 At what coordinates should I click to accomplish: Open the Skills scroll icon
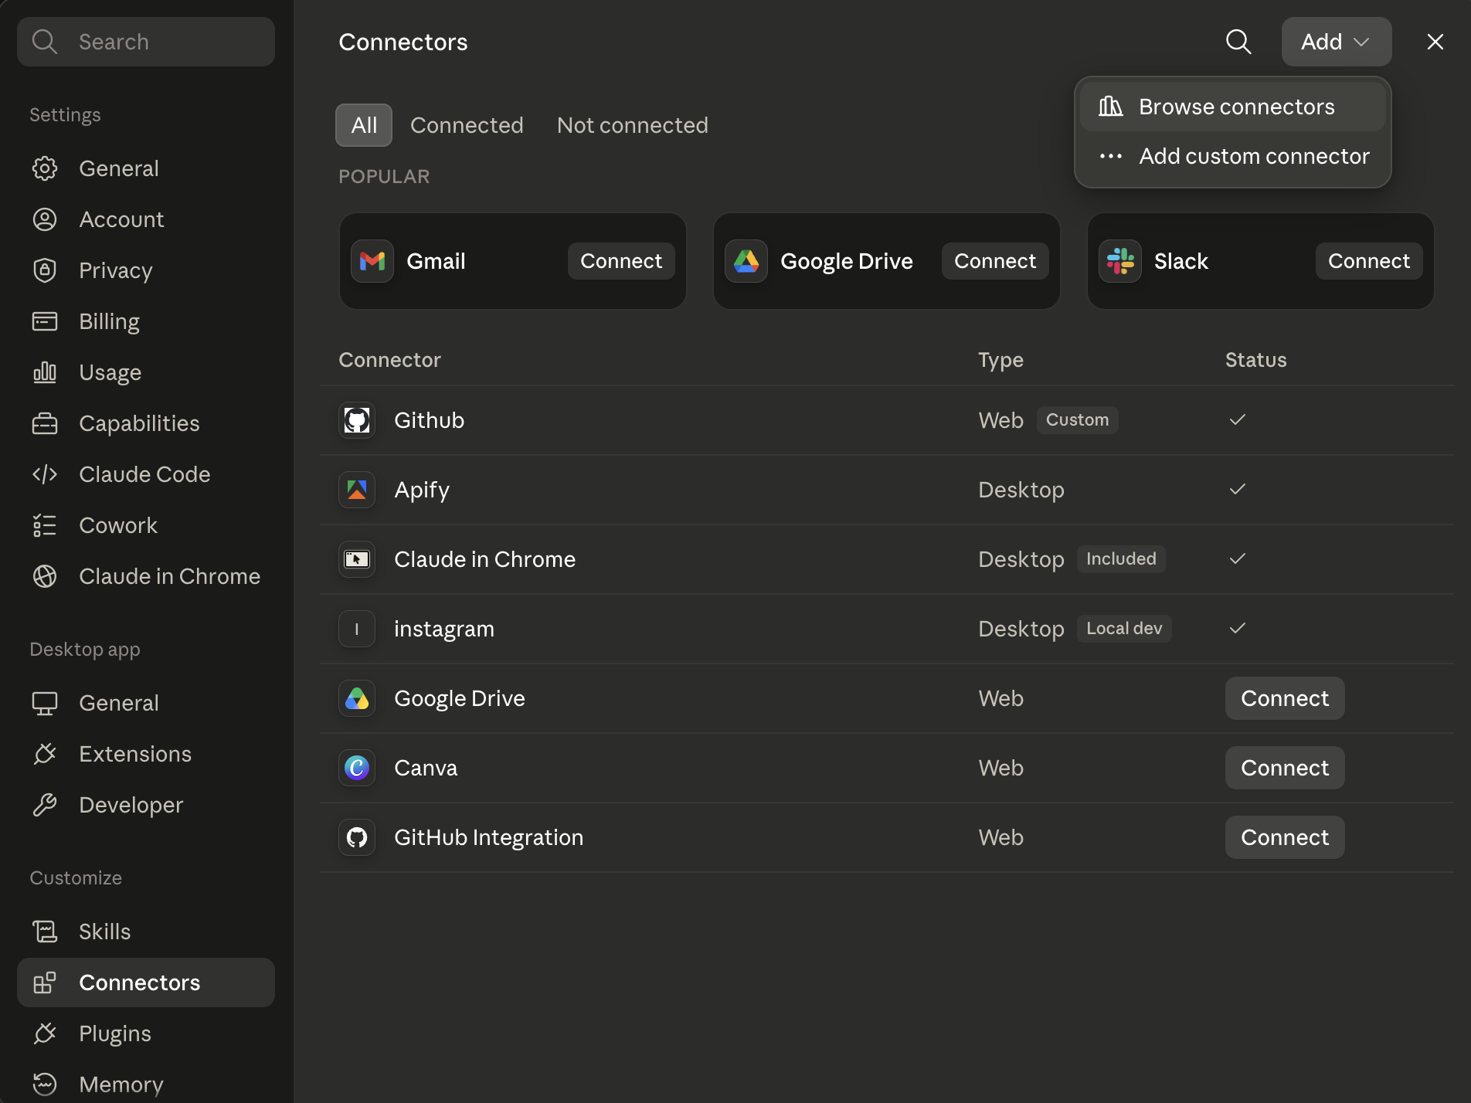tap(45, 932)
